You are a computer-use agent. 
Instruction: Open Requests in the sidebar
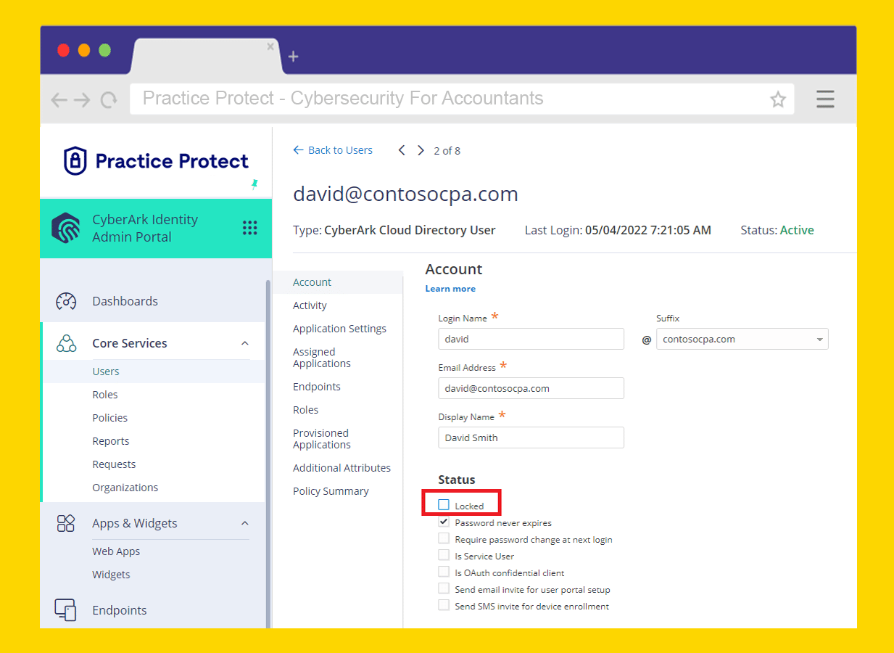[x=114, y=464]
